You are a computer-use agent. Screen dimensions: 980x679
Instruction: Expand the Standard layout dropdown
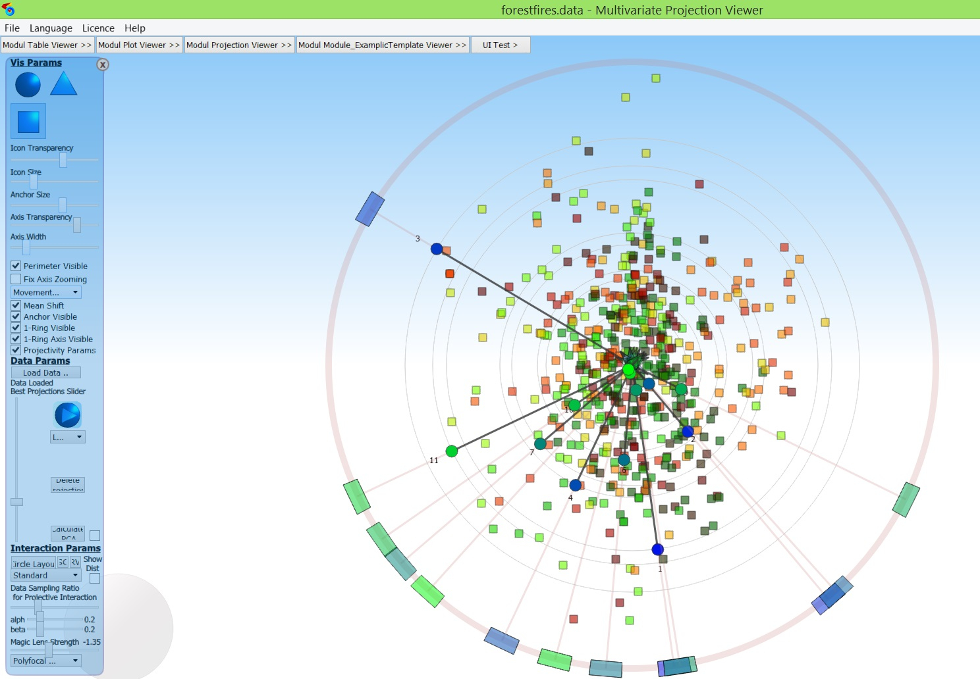[x=46, y=575]
